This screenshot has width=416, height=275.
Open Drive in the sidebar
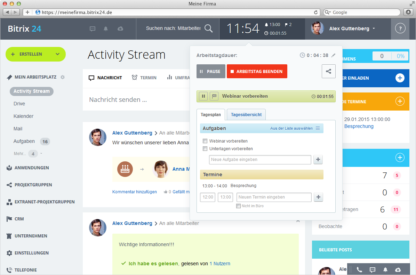click(19, 104)
